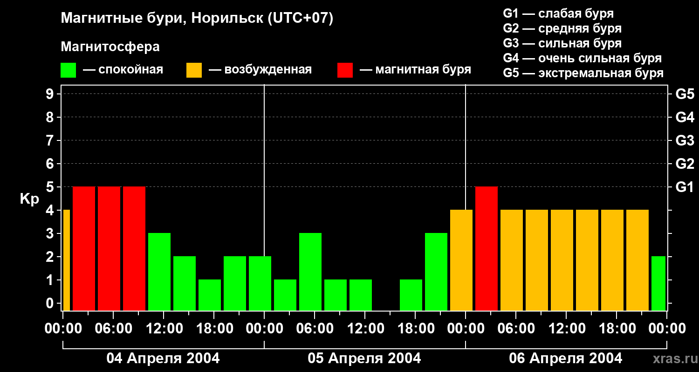Click the green bar spanning midnight between 04 and 05 April

pos(260,284)
